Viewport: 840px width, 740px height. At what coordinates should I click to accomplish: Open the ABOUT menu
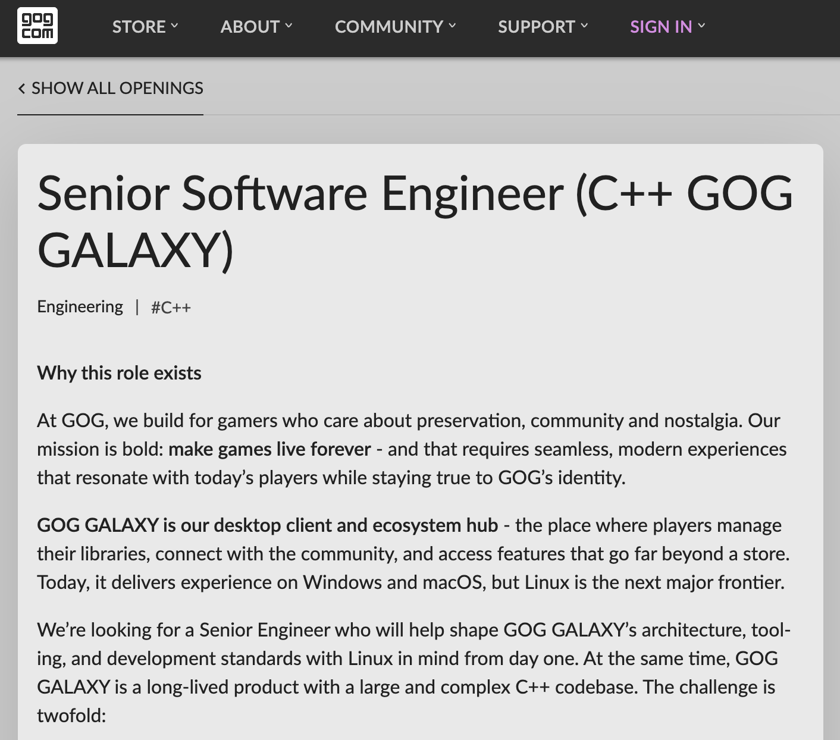pyautogui.click(x=250, y=26)
